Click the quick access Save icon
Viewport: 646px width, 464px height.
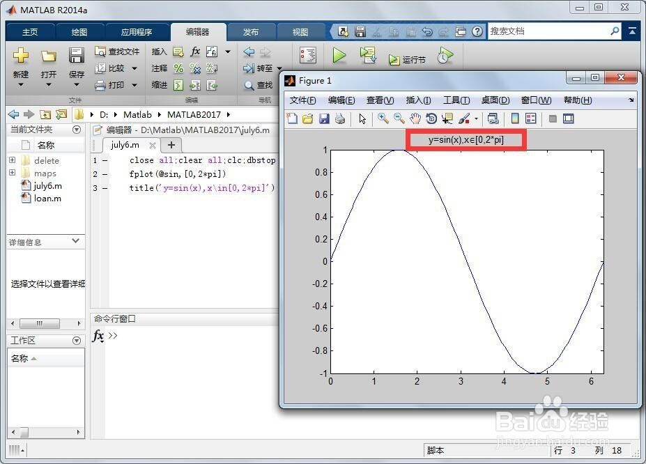click(x=360, y=31)
